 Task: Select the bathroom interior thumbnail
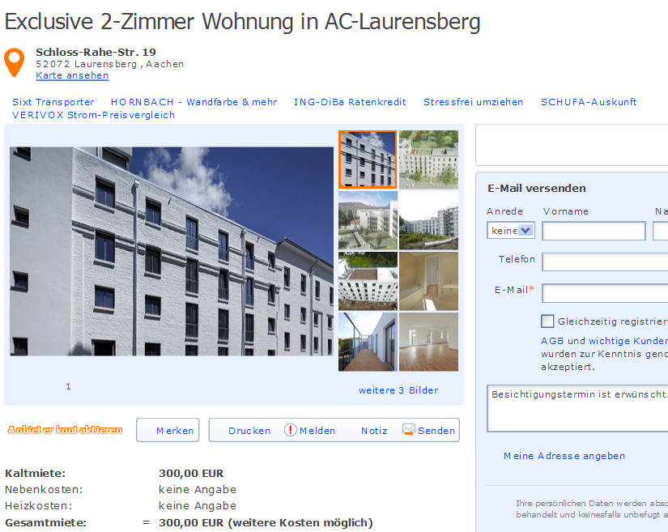428,281
